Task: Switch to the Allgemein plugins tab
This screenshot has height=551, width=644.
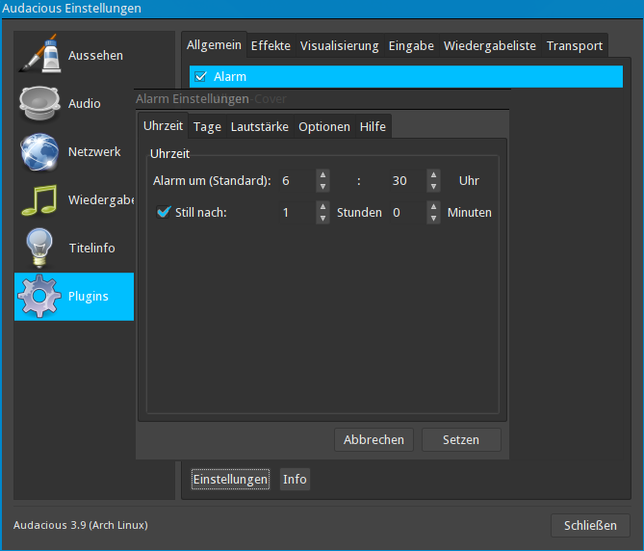Action: tap(214, 44)
